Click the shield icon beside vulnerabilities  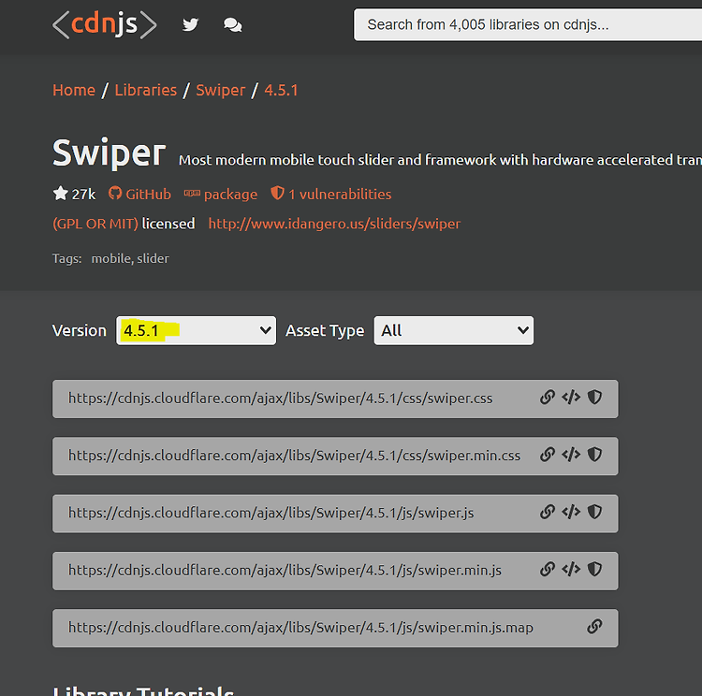(x=278, y=194)
